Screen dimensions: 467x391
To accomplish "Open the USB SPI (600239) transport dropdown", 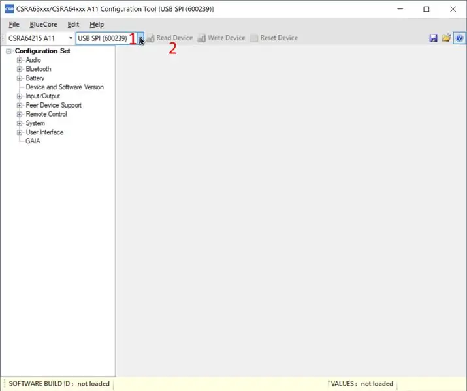I will coord(140,38).
